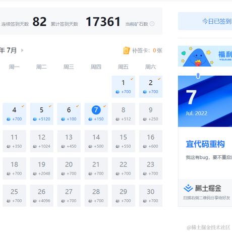Click the checkmark on day 1
The height and width of the screenshot is (232, 232).
click(x=132, y=79)
